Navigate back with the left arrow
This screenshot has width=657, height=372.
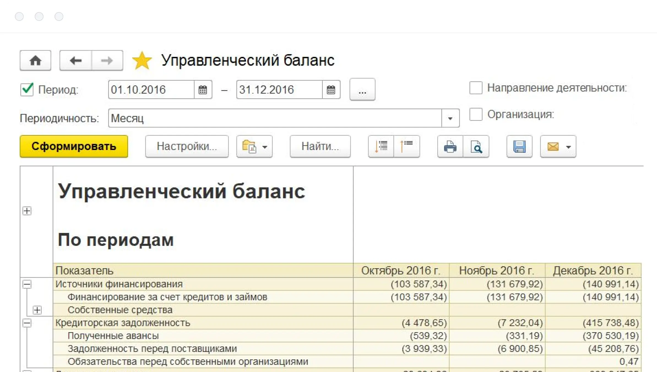tap(76, 60)
